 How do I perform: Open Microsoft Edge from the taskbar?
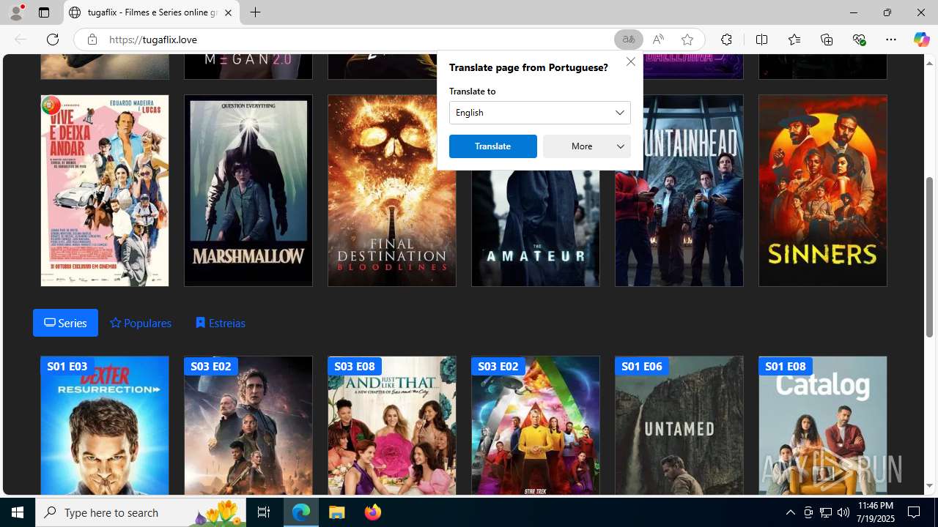pyautogui.click(x=301, y=512)
